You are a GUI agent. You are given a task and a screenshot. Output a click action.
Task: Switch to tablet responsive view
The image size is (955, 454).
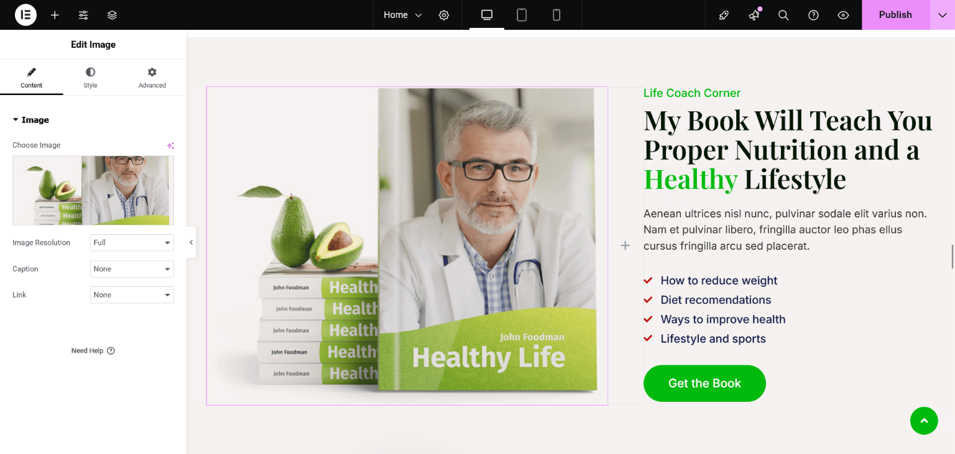pyautogui.click(x=522, y=15)
